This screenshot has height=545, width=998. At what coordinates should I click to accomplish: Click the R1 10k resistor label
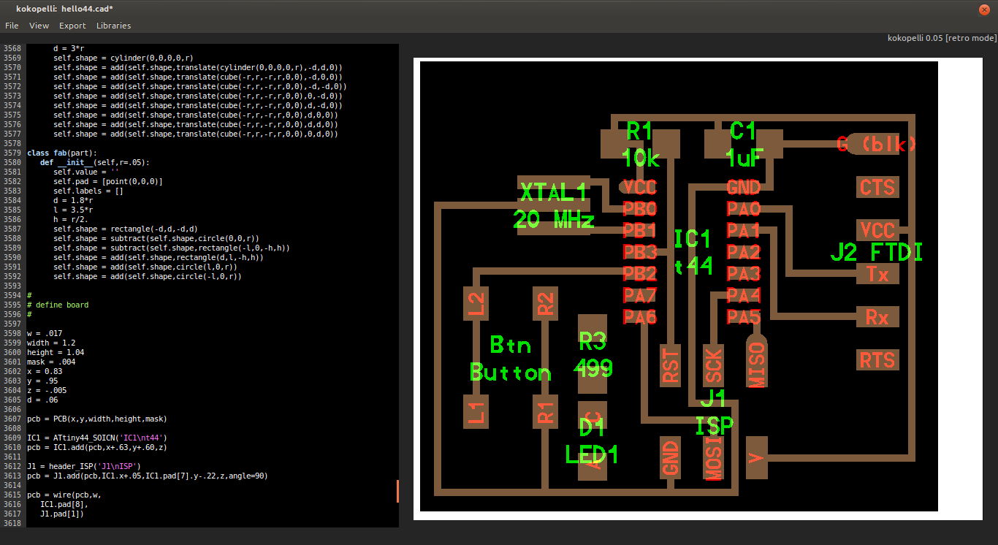[x=641, y=145]
